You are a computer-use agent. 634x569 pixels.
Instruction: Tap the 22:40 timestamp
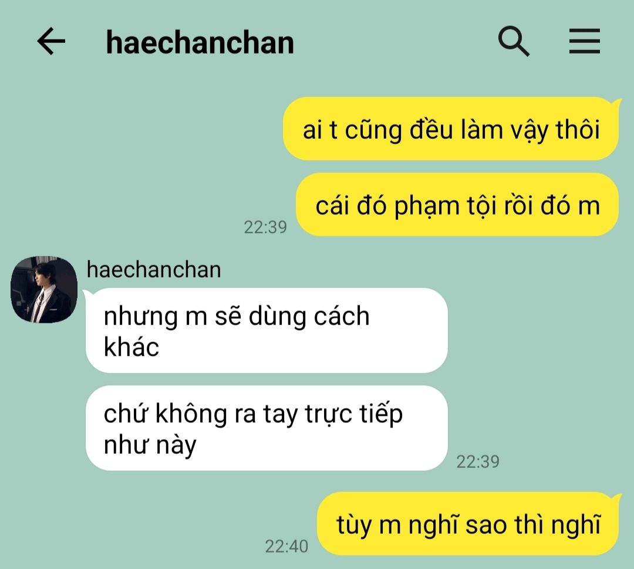286,546
